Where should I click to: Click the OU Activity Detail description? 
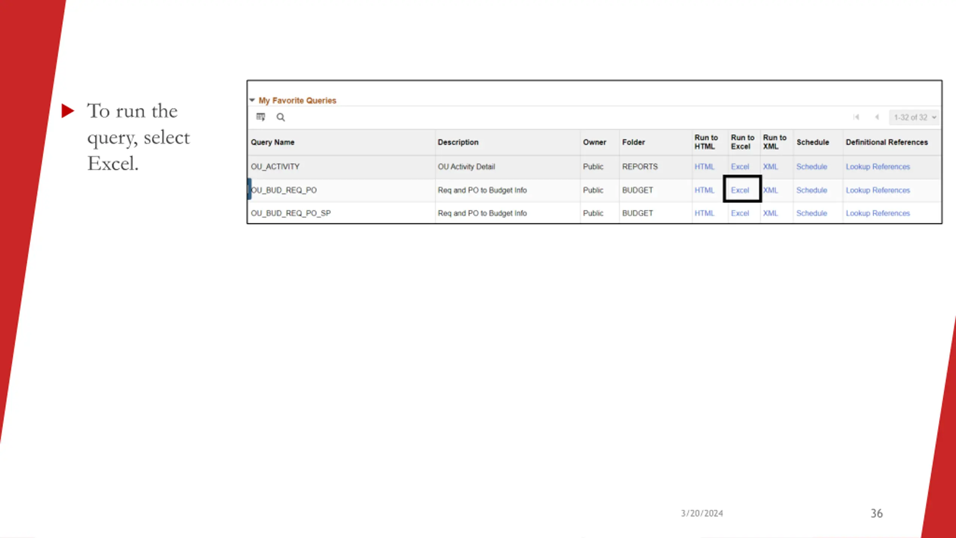tap(466, 167)
